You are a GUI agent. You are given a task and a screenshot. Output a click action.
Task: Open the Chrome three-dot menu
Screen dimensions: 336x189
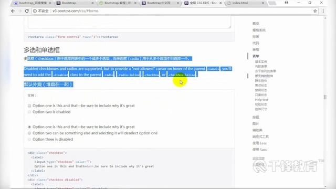323,11
